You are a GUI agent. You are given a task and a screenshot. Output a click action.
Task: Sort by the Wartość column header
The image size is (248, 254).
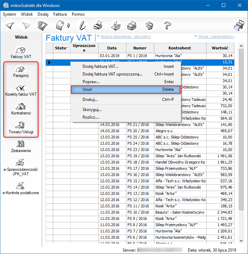(x=219, y=48)
